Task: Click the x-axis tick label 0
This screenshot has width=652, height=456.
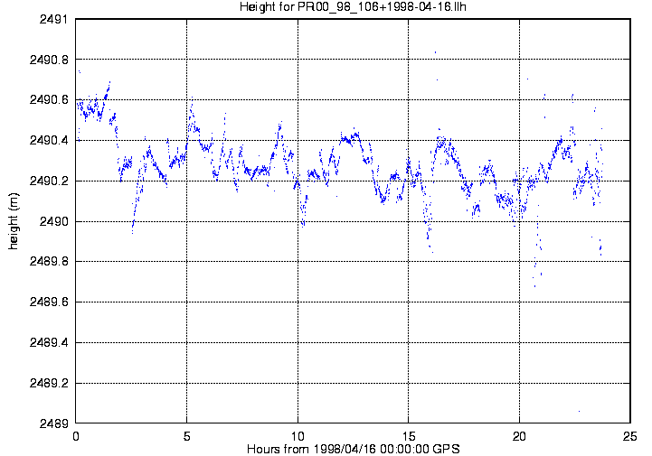Action: [x=76, y=435]
